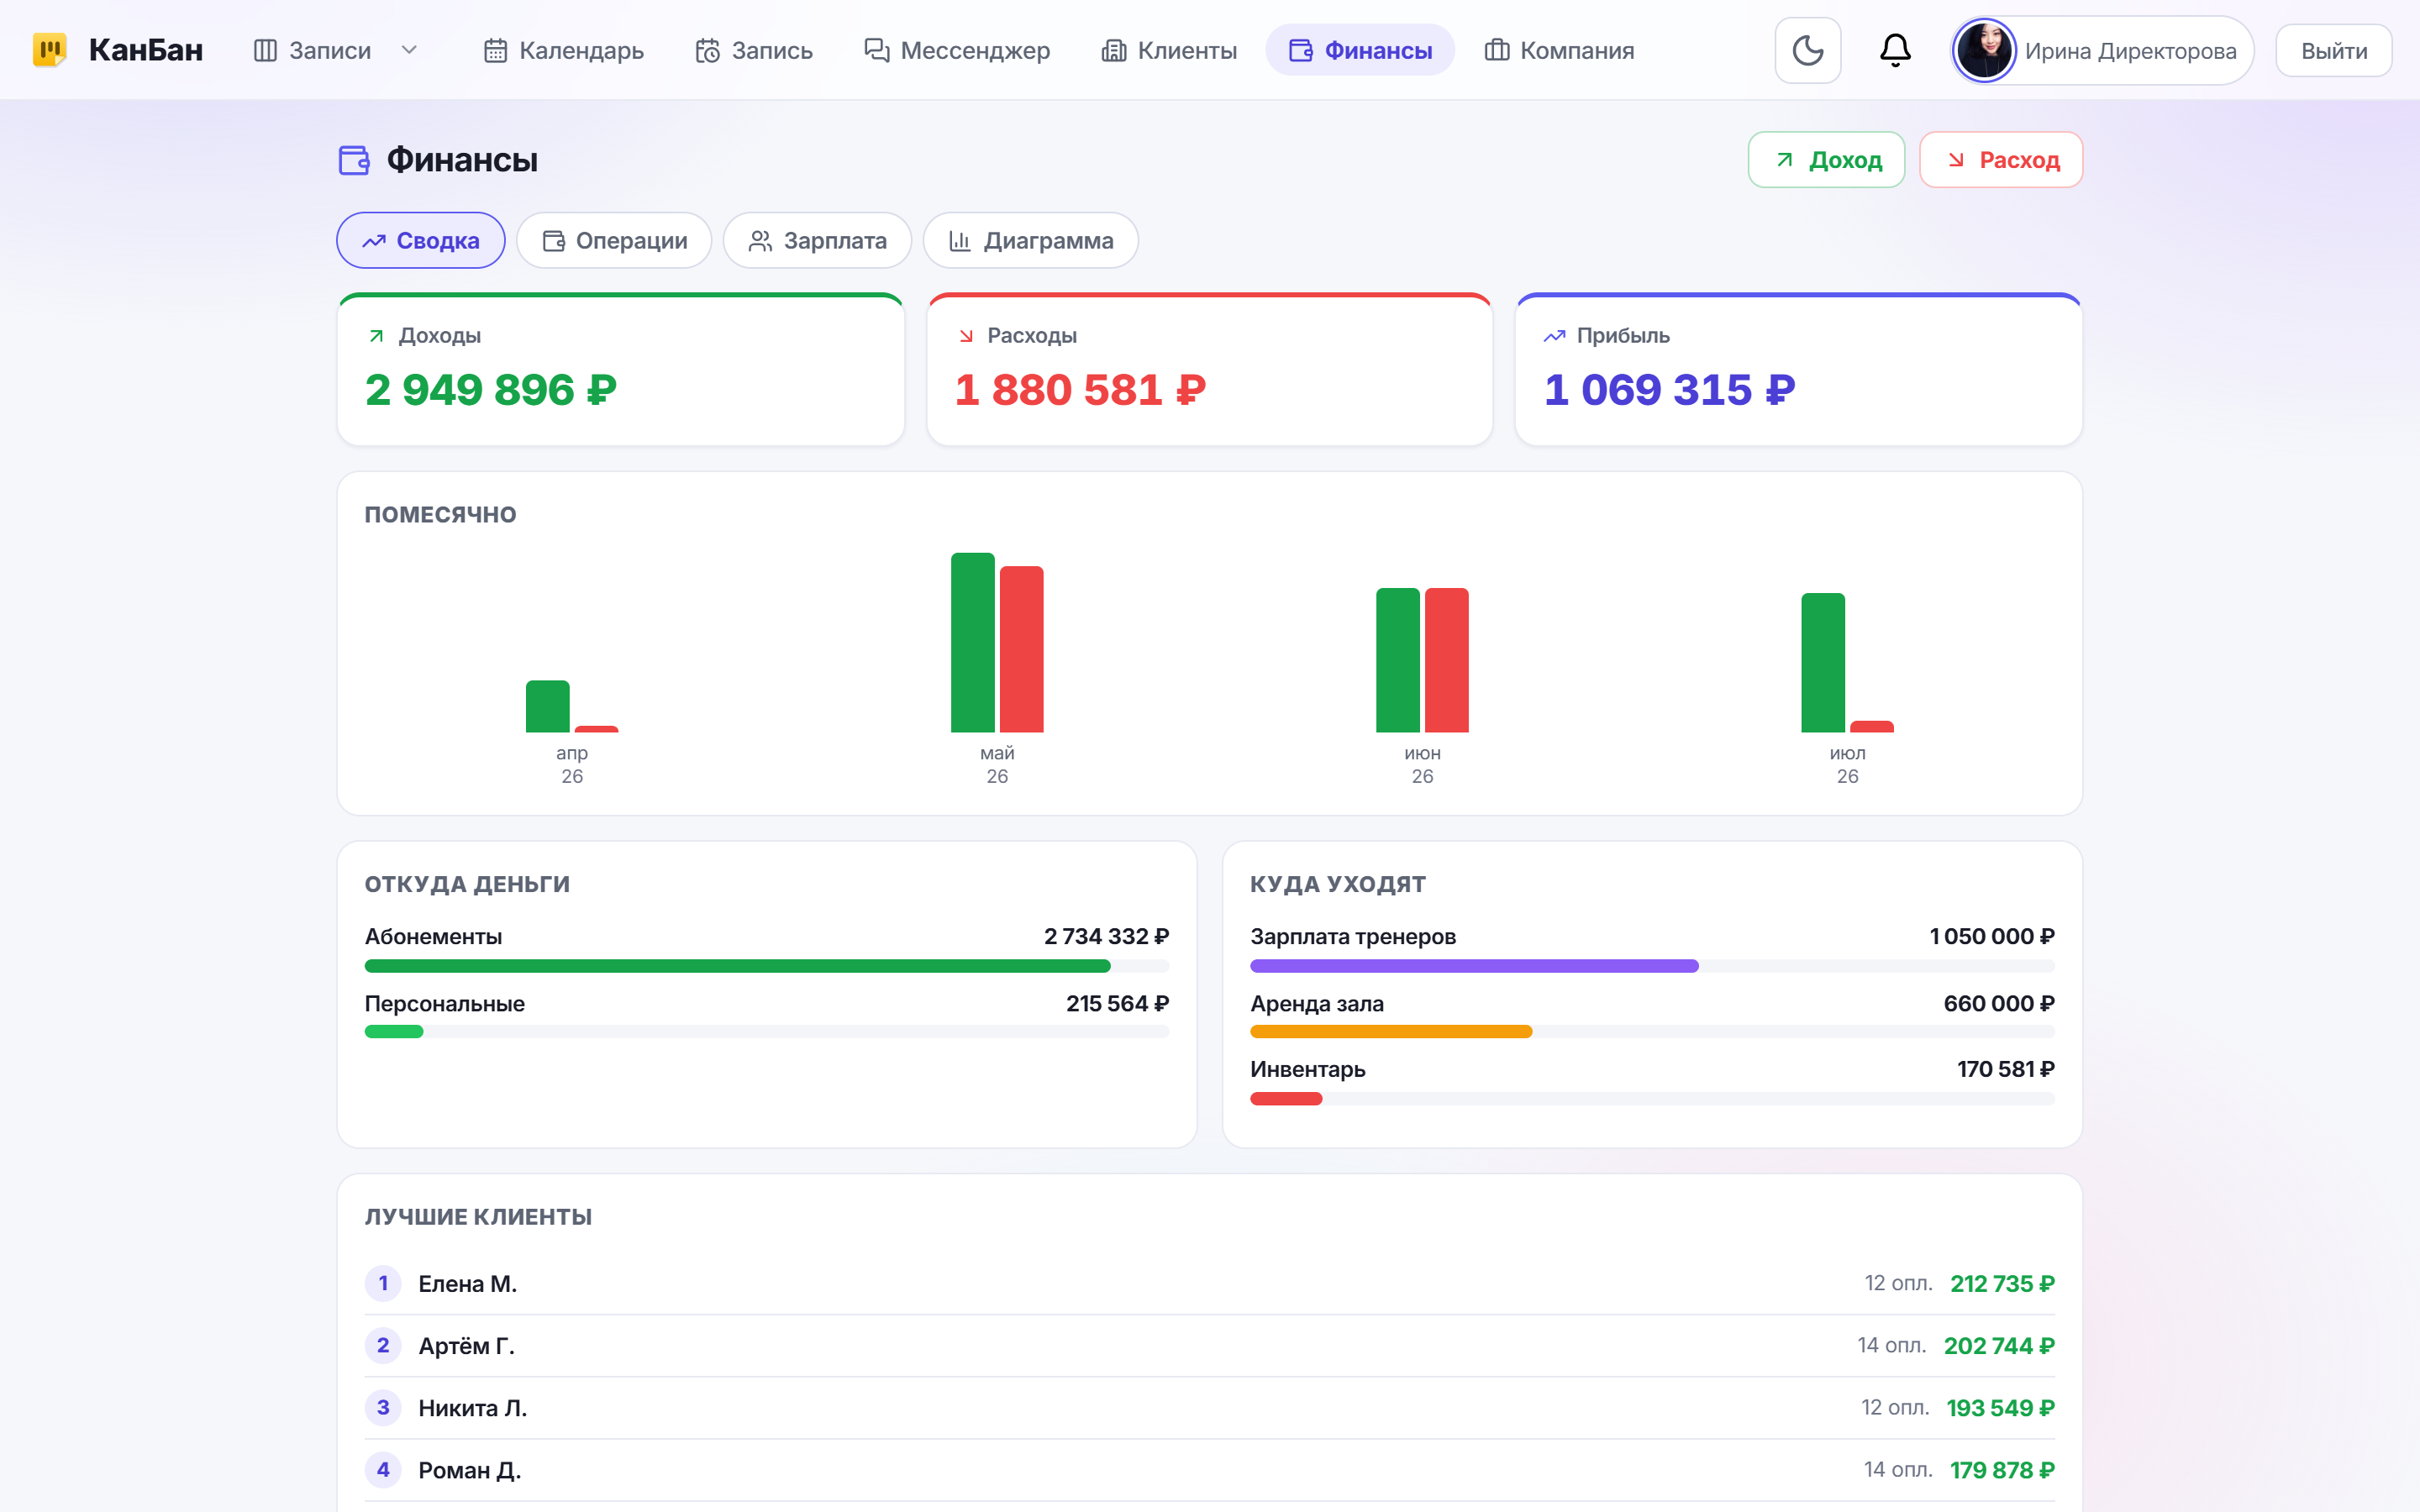Viewport: 2420px width, 1512px height.
Task: Switch to the Операции tab
Action: coord(614,240)
